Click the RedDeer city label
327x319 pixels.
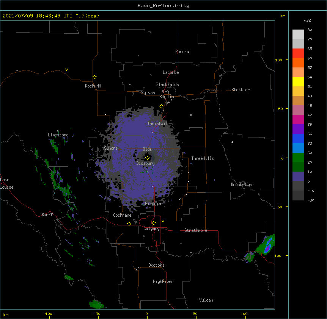point(167,97)
